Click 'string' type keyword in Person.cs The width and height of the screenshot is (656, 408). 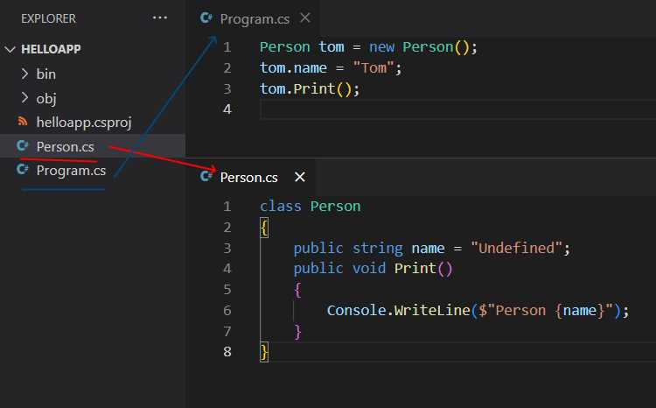point(377,249)
